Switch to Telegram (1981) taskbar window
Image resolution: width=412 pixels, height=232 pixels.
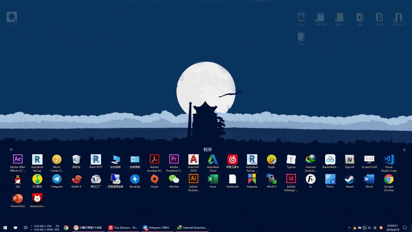(x=157, y=227)
